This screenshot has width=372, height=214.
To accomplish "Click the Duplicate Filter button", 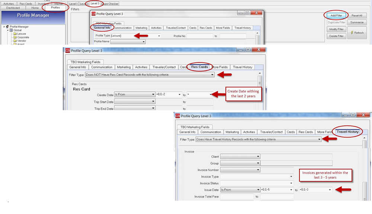I will (x=336, y=22).
